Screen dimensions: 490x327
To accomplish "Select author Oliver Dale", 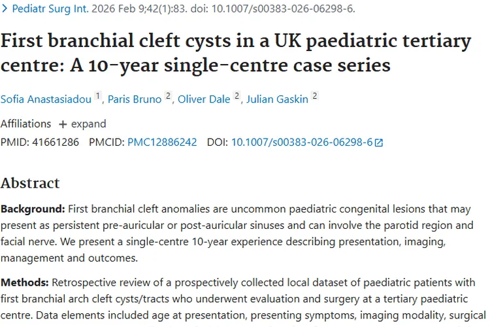I will tap(203, 99).
